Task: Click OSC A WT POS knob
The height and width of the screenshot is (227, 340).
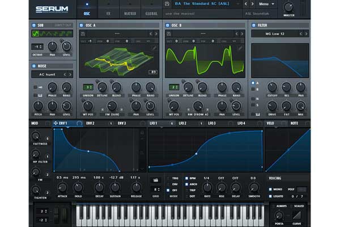Action: (x=88, y=106)
